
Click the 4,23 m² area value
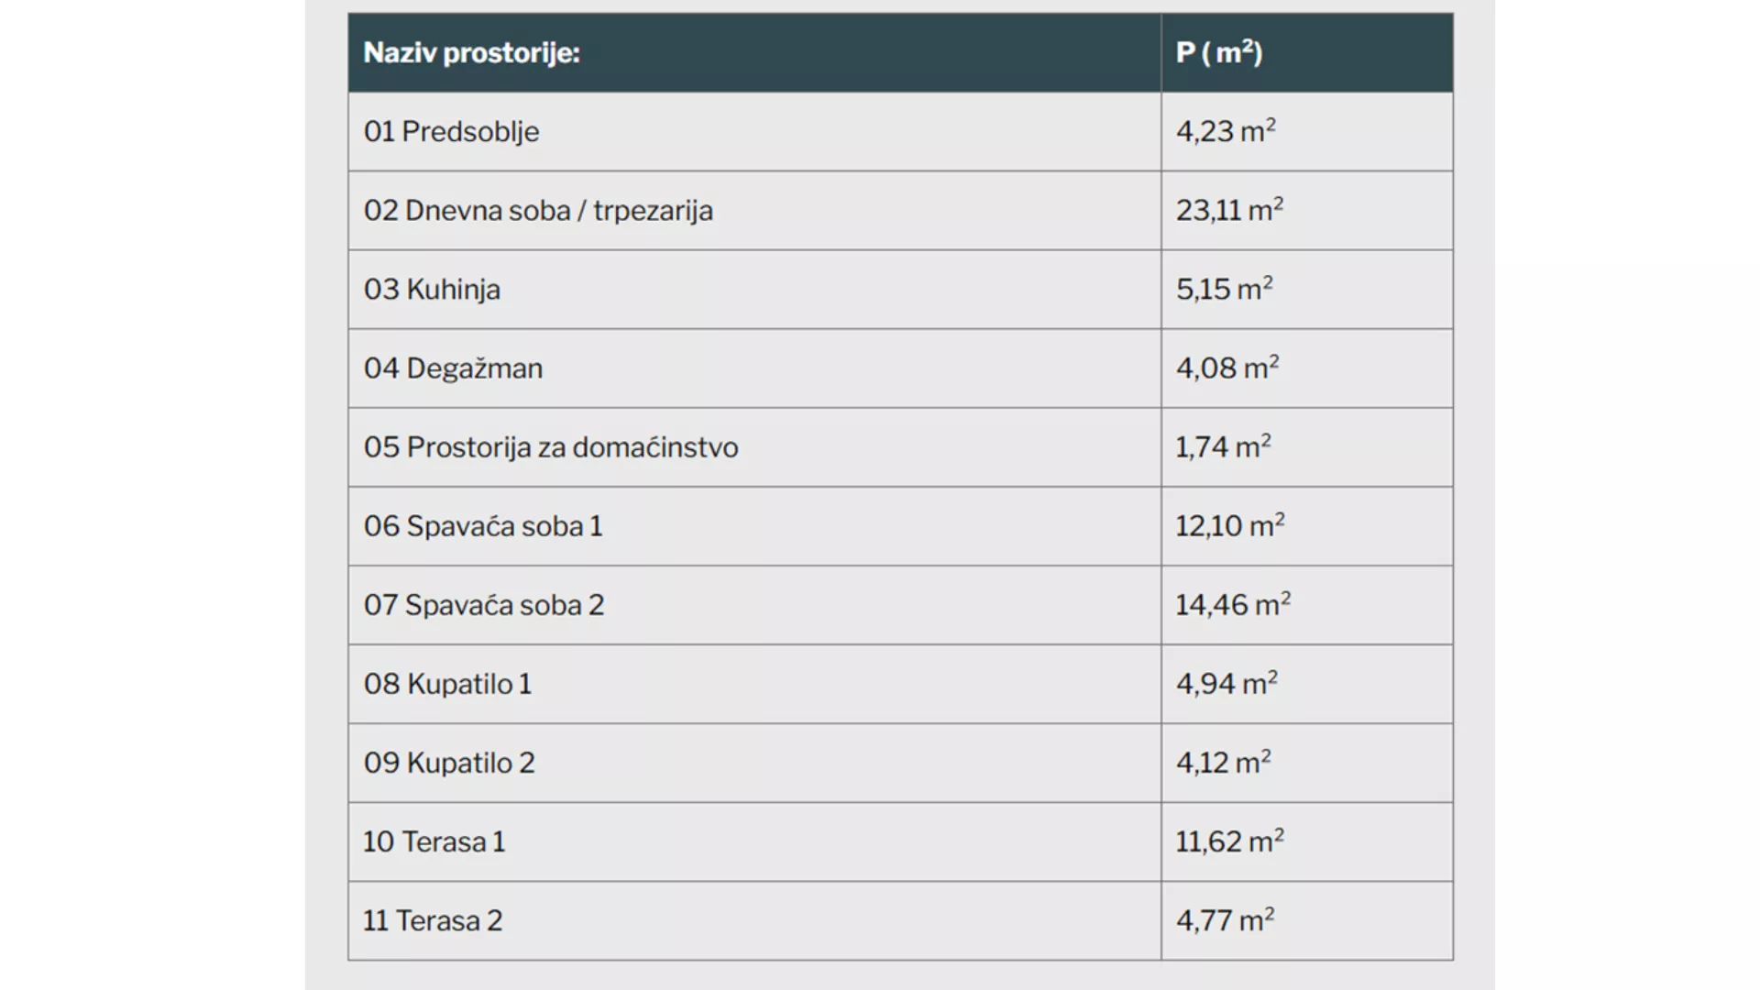(x=1226, y=131)
